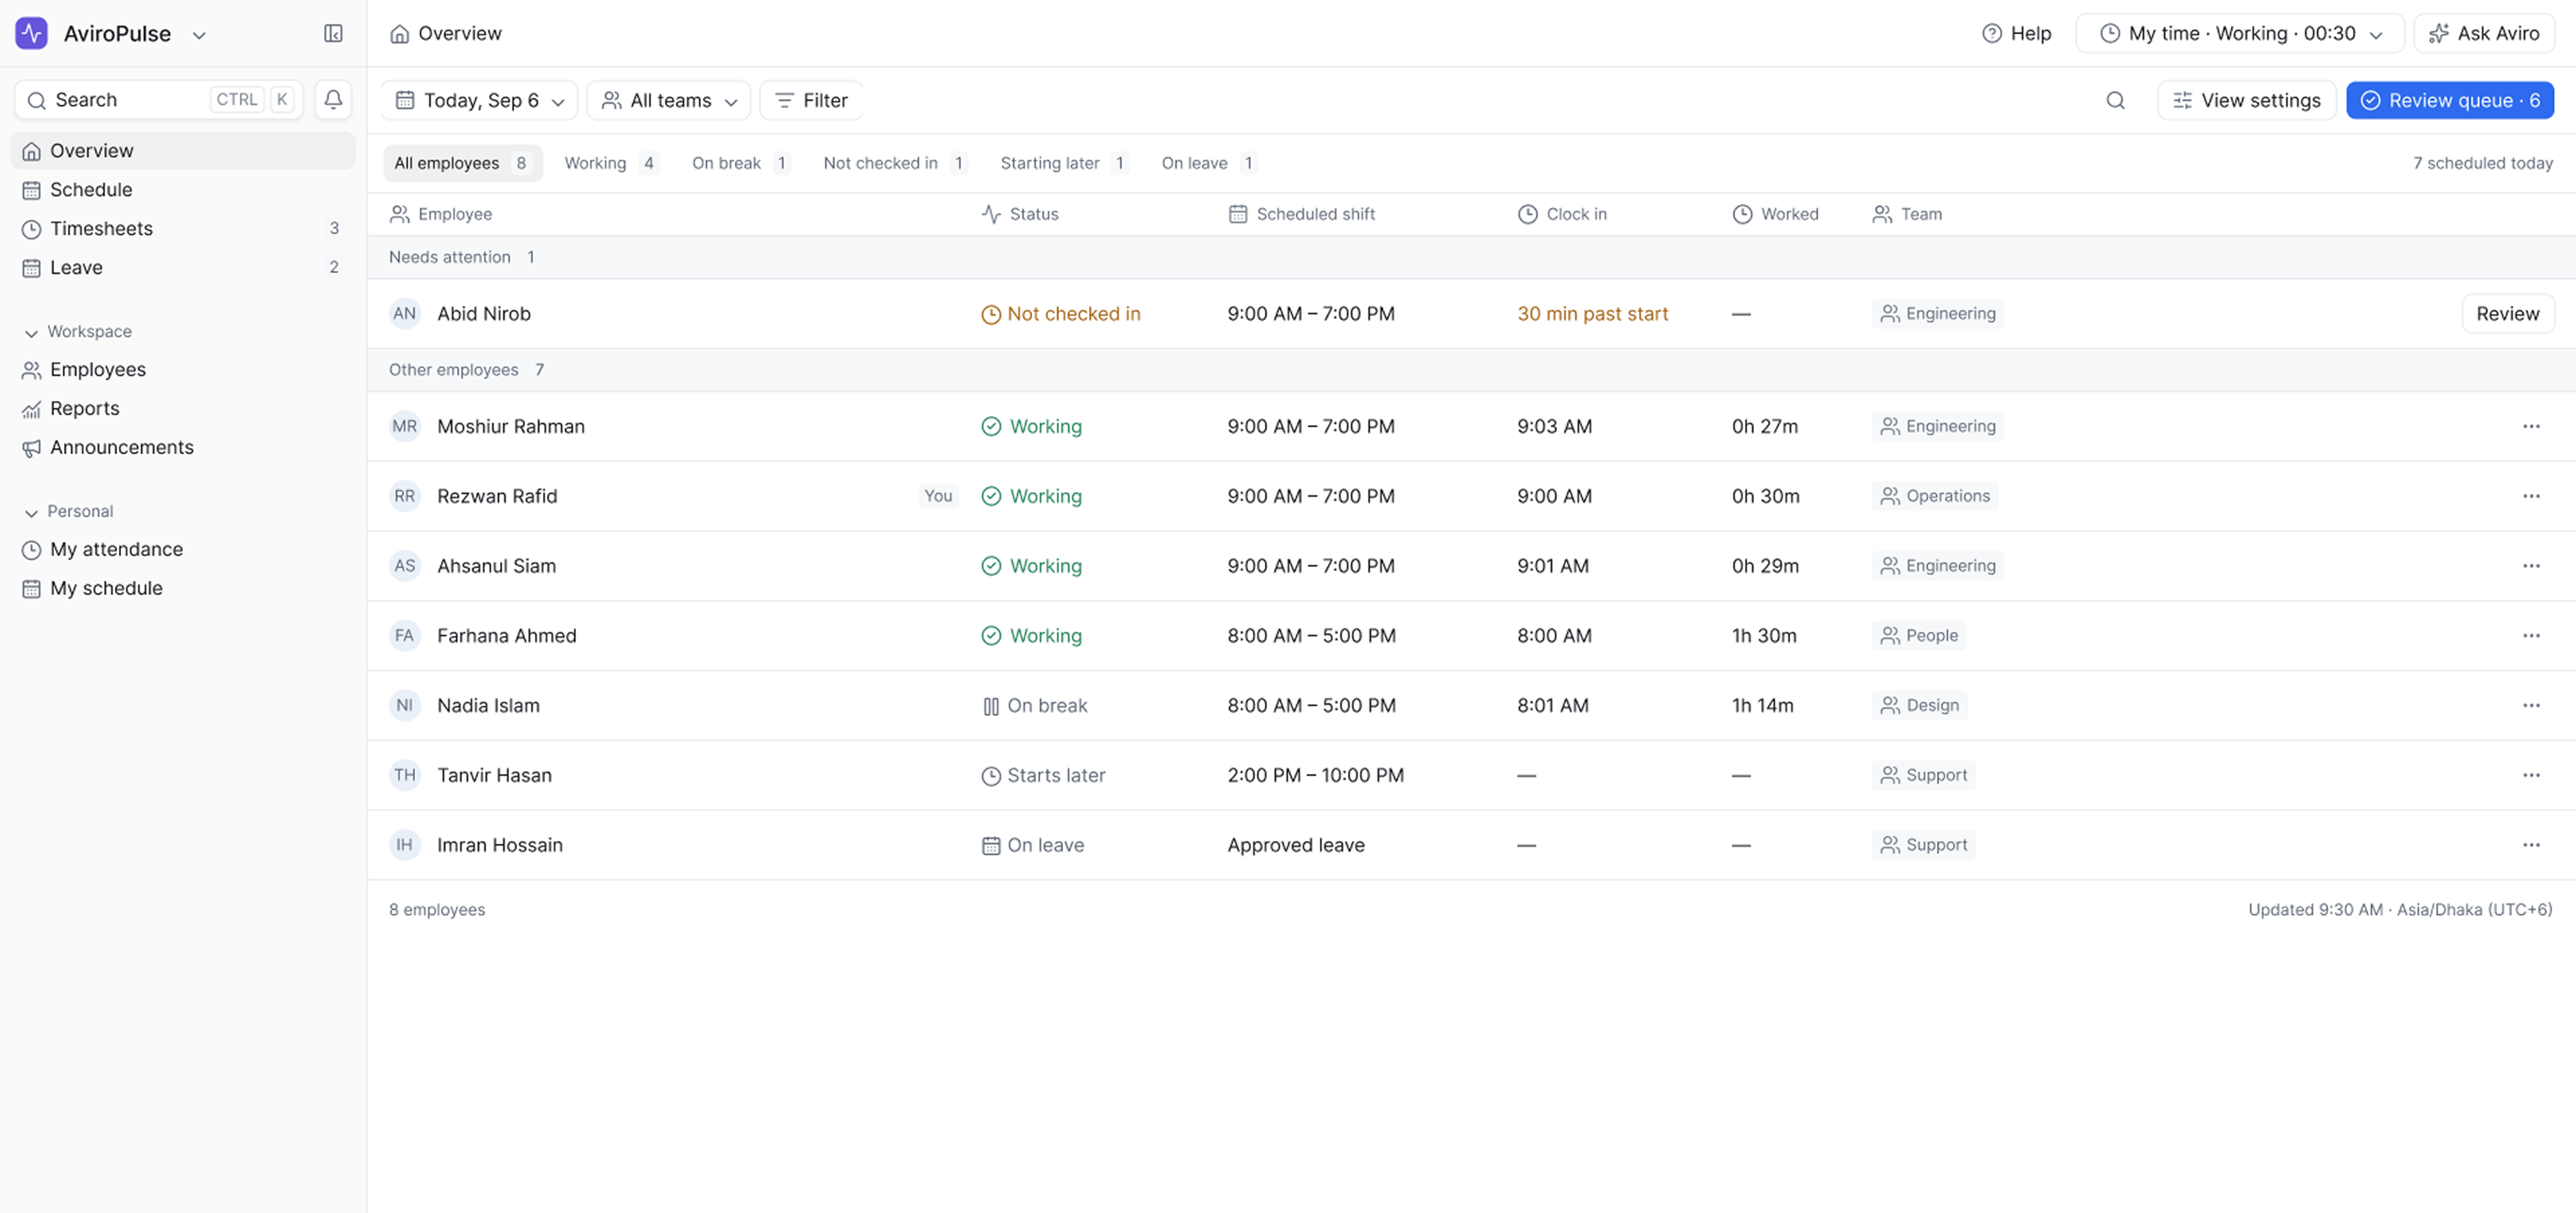Open the Today, Sep 6 date dropdown
This screenshot has width=2576, height=1213.
pos(479,100)
